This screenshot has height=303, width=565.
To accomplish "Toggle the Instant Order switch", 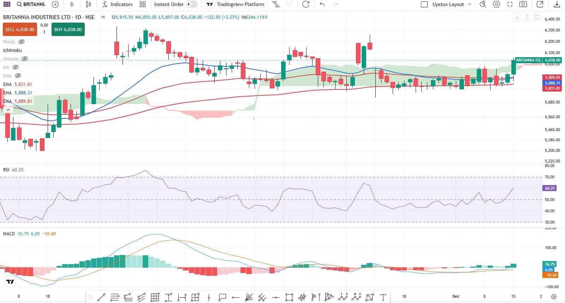I will (x=192, y=4).
